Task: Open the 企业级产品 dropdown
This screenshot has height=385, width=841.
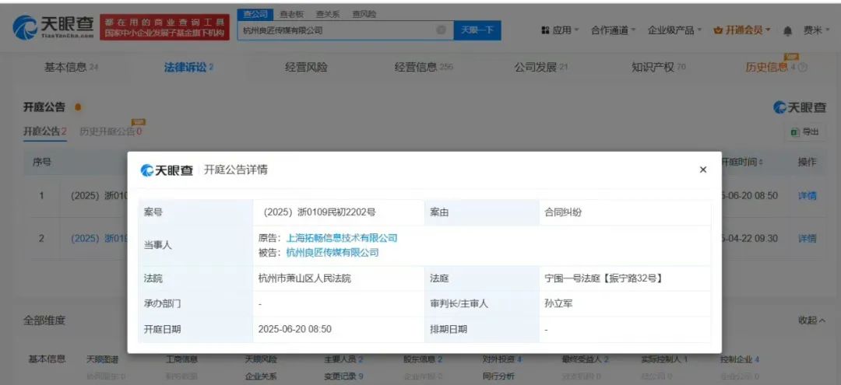Action: 674,30
